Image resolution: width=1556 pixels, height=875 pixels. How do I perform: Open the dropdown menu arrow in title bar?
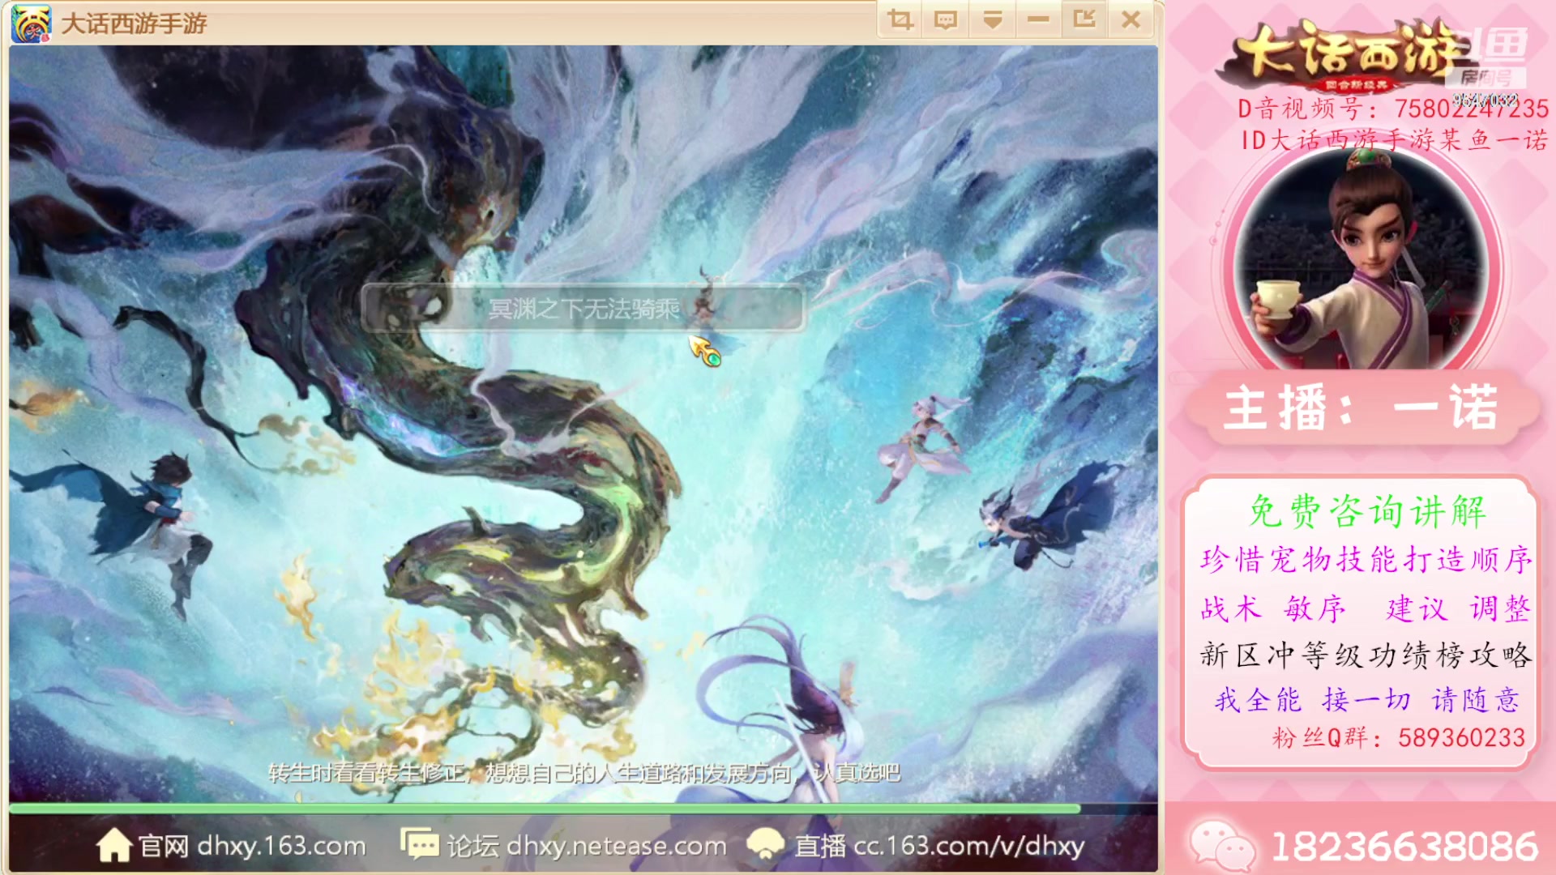pos(992,19)
